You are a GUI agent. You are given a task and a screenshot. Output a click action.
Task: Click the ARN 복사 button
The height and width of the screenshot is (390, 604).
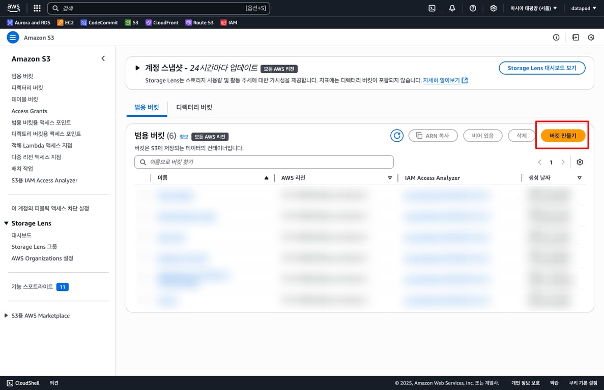click(x=433, y=136)
